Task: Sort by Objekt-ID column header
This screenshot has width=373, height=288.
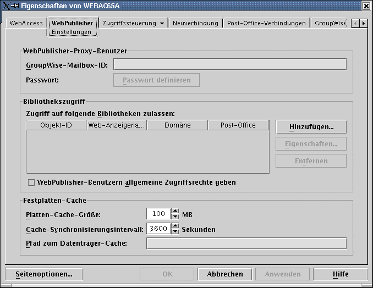Action: coord(56,125)
